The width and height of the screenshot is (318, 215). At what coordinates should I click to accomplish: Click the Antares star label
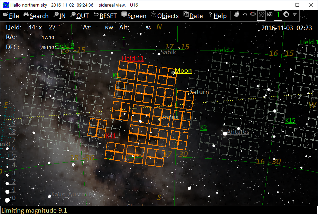coord(238,132)
